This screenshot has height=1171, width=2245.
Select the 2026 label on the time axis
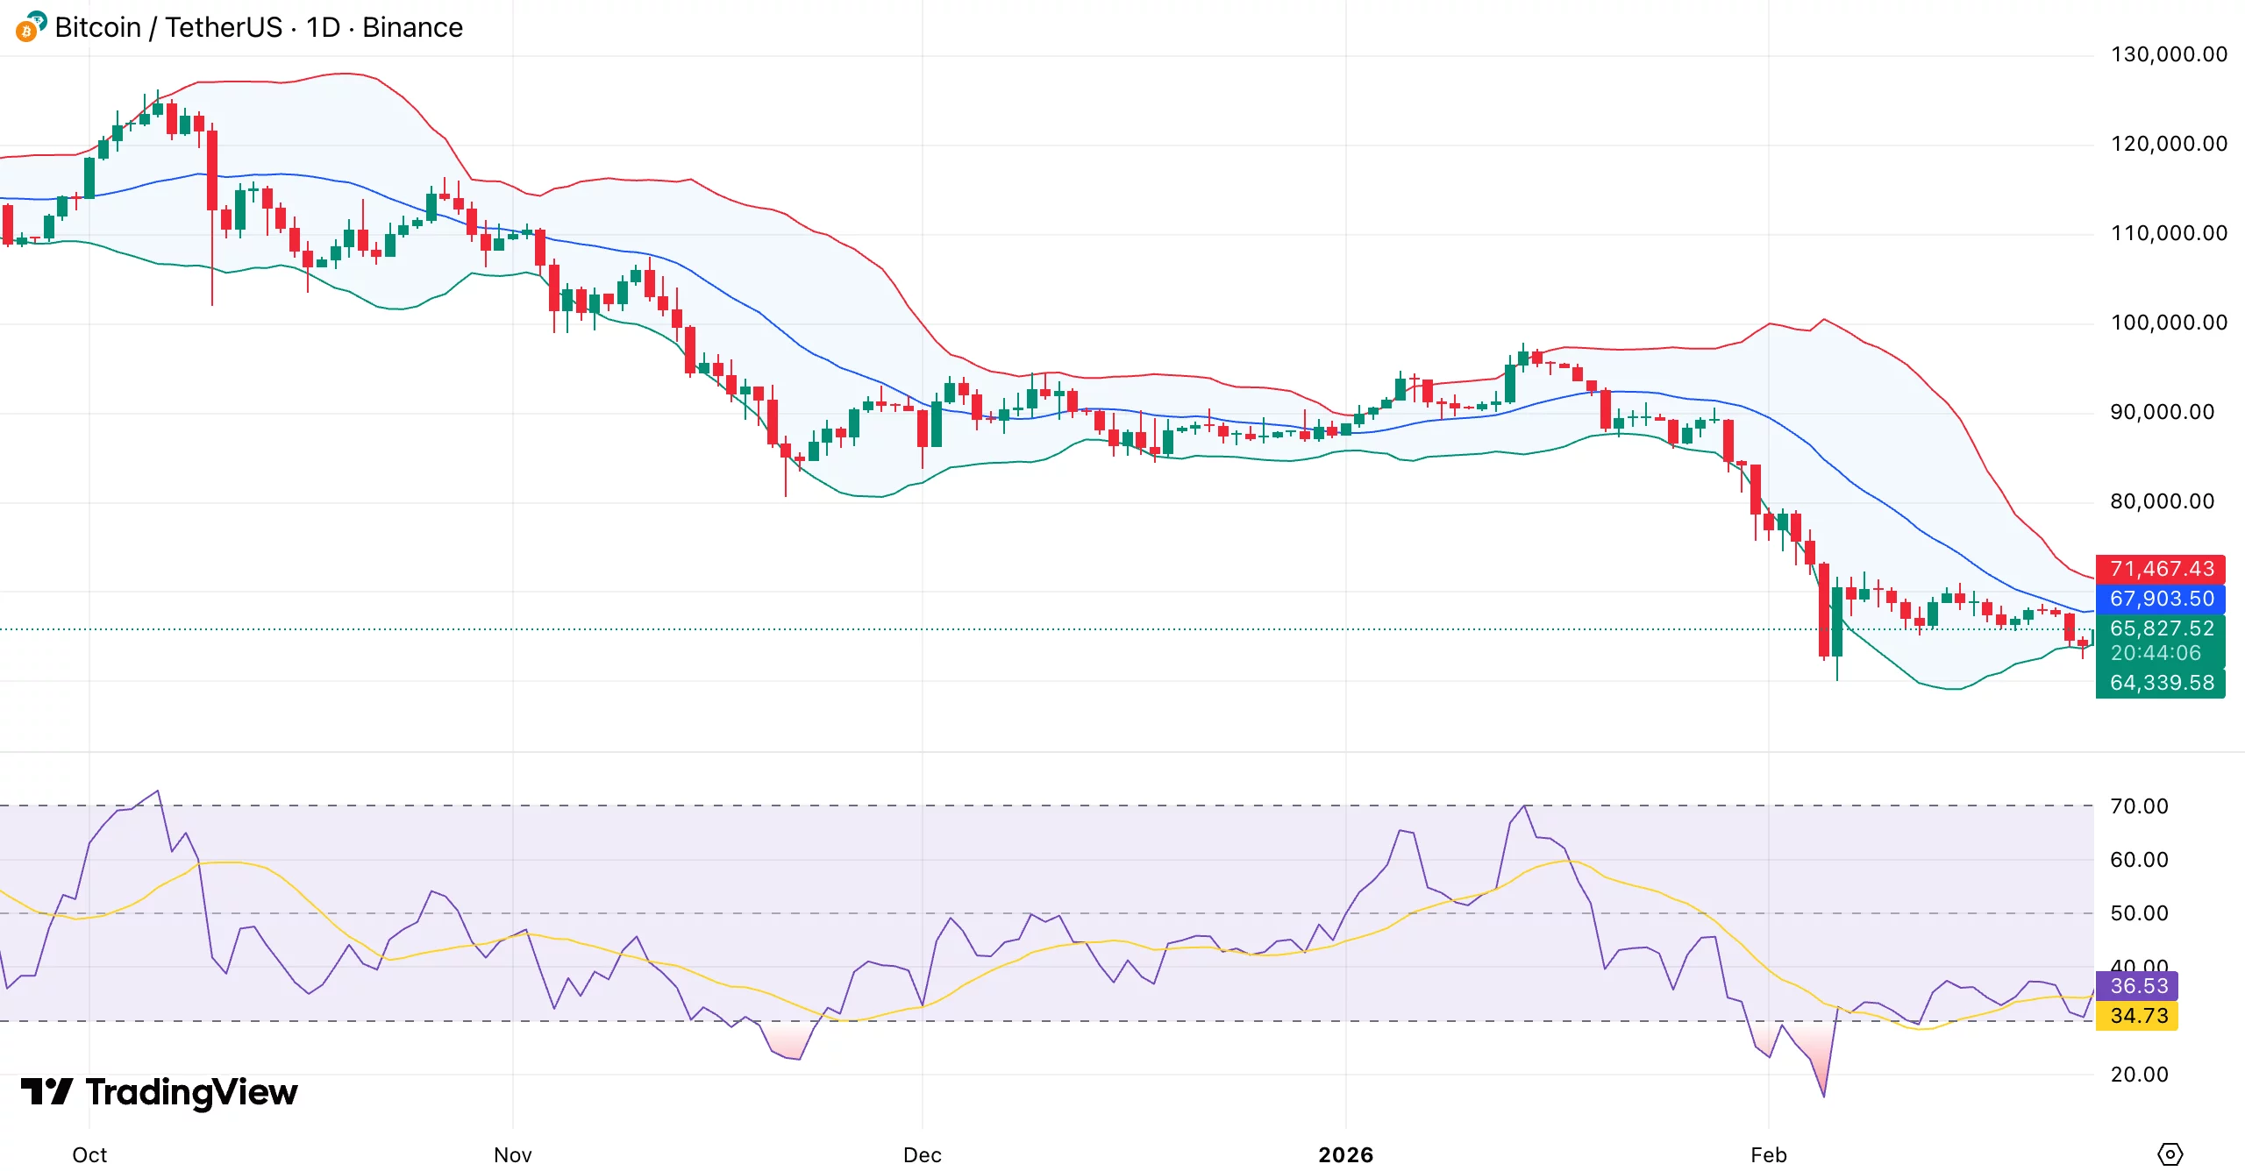click(x=1343, y=1155)
